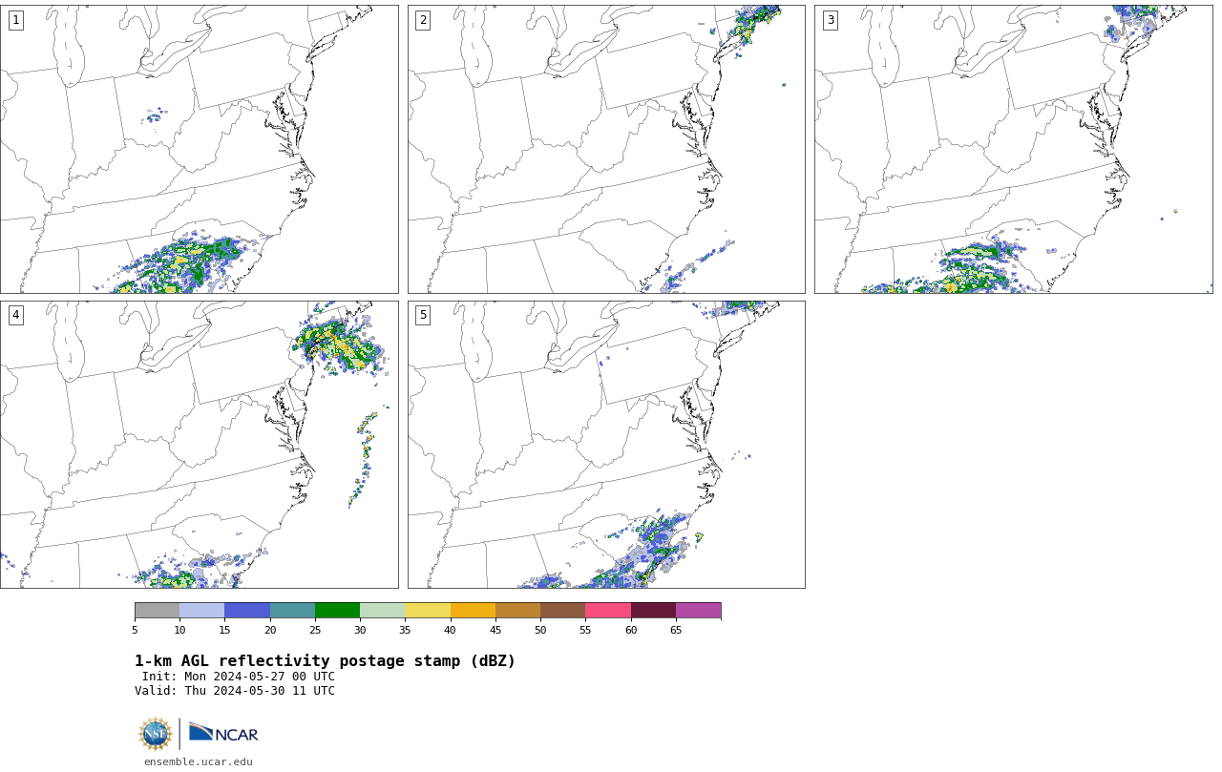Click the teal 20-25 dBZ swatch

292,611
